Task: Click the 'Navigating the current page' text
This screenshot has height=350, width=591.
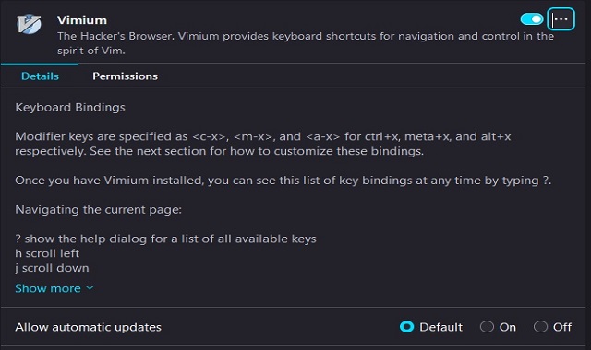Action: coord(99,209)
